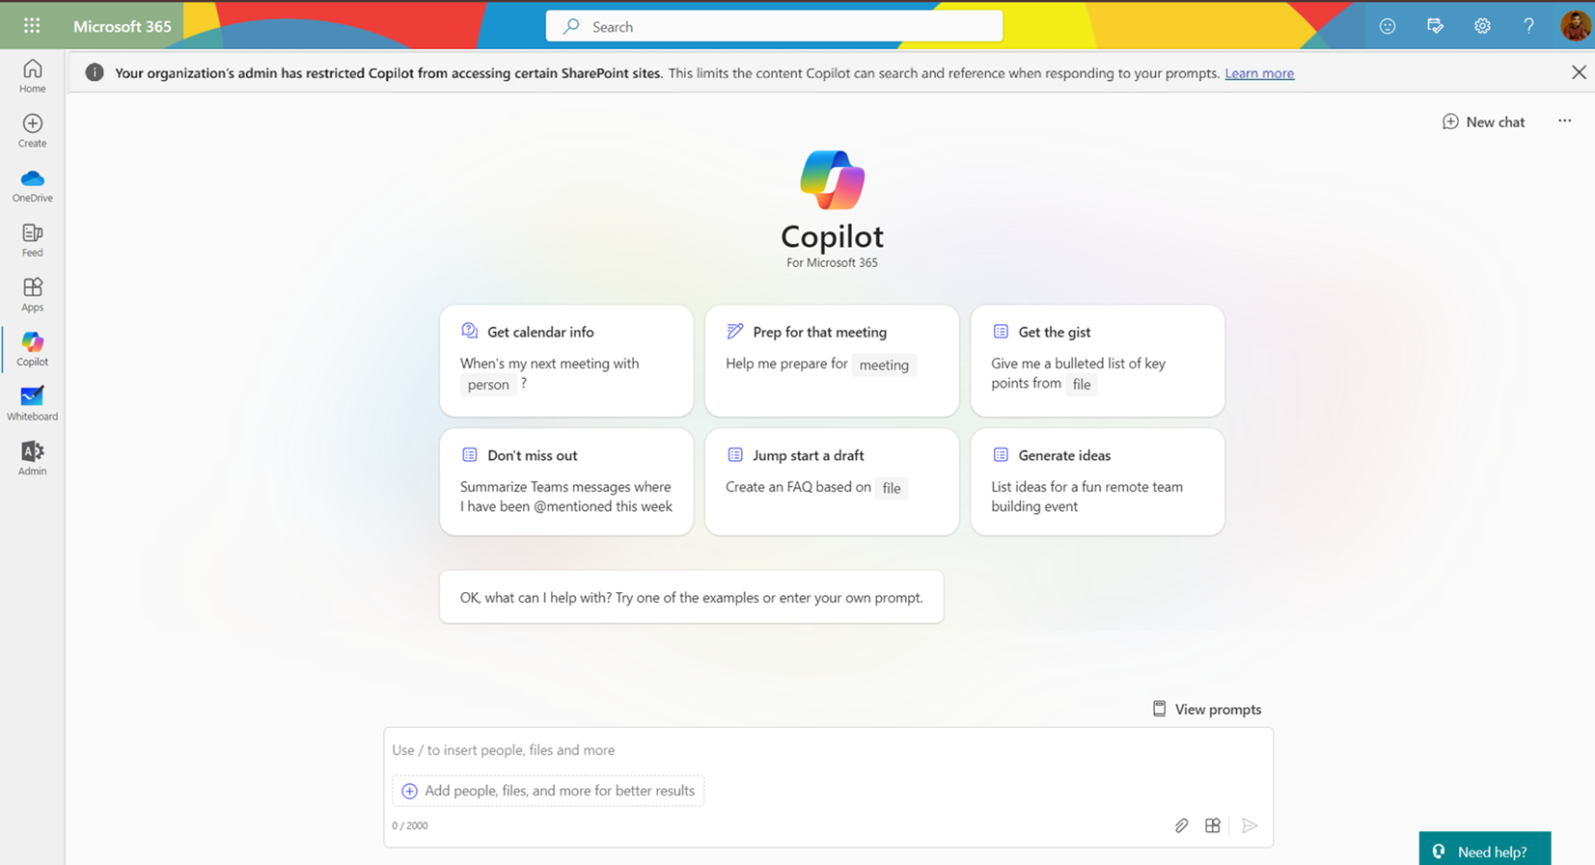Open the Admin center icon
This screenshot has width=1595, height=865.
[32, 458]
